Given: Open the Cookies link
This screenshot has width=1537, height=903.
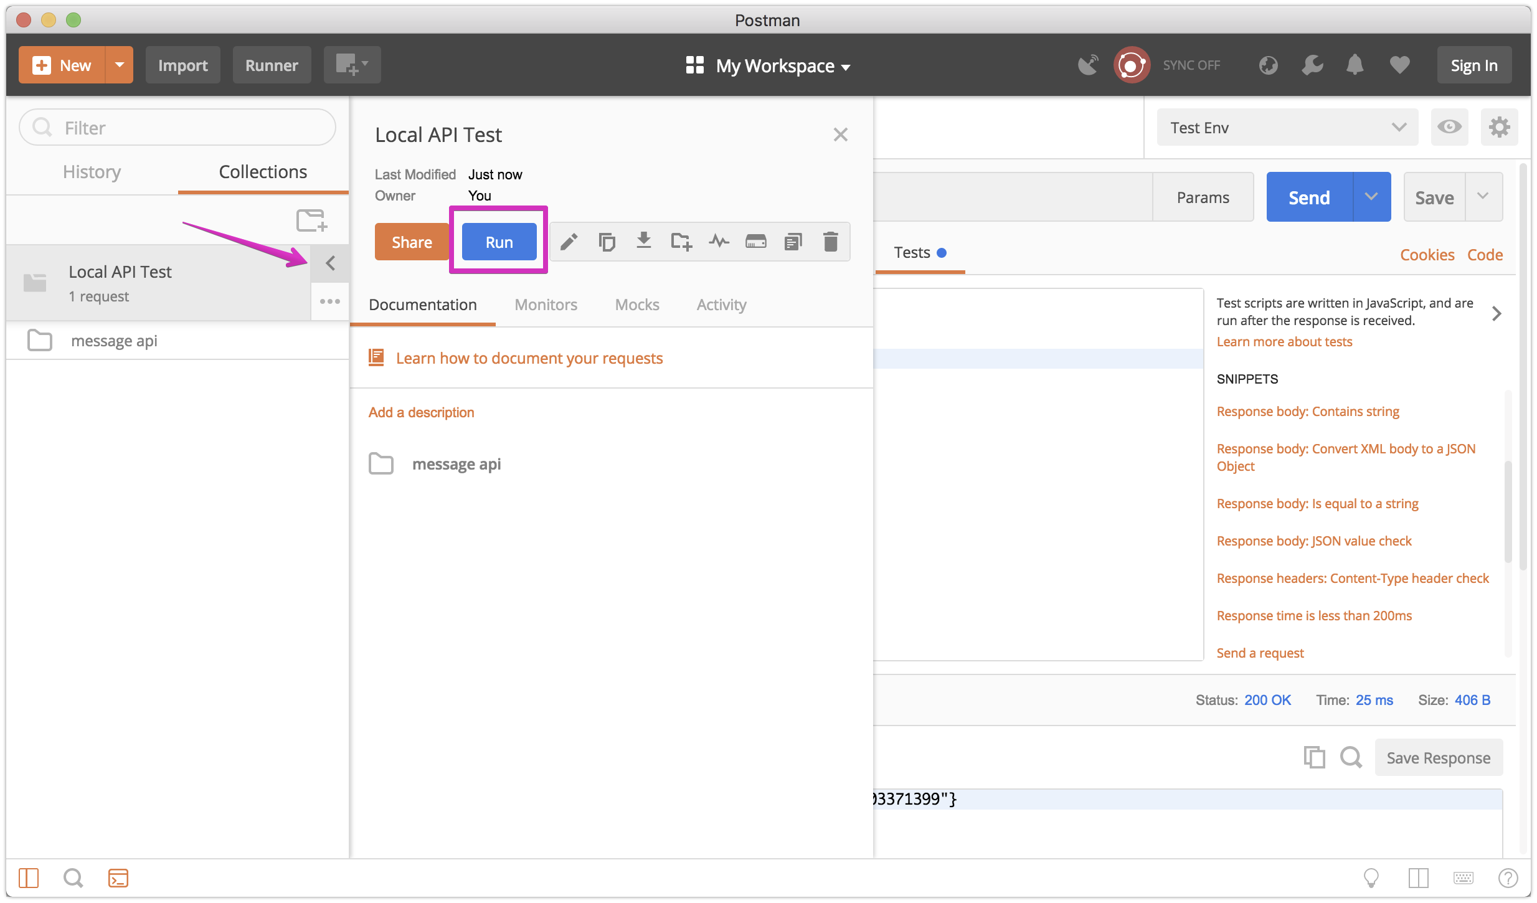Looking at the screenshot, I should click(x=1427, y=254).
